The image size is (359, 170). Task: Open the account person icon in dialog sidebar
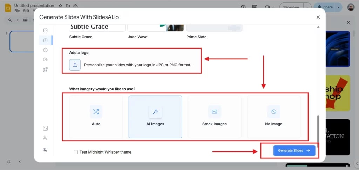click(45, 138)
